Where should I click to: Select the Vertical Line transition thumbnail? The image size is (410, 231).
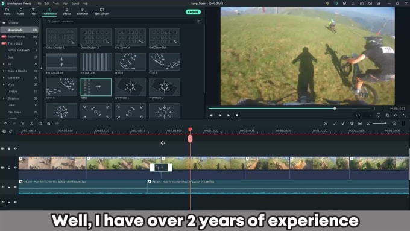[96, 62]
